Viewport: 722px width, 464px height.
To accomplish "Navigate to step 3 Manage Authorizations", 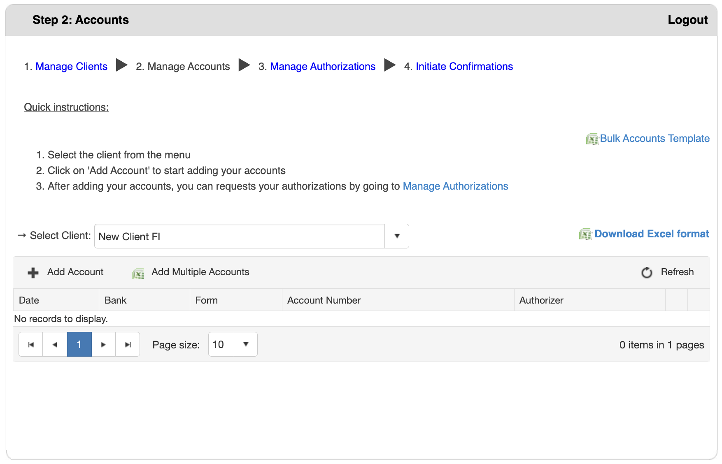I will click(x=323, y=66).
